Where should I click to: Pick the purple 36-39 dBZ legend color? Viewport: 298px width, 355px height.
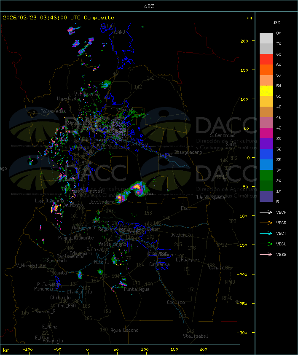click(266, 144)
